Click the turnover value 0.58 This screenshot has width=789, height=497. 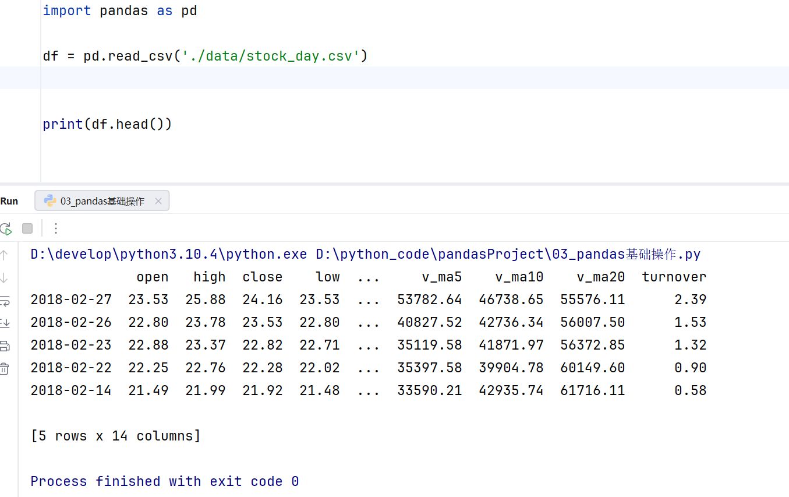point(691,391)
